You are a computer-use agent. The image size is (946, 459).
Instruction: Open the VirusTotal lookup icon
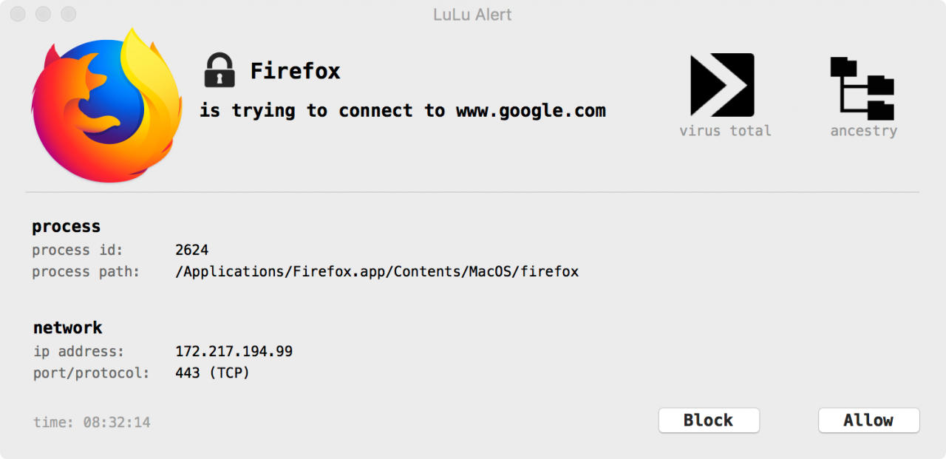722,85
